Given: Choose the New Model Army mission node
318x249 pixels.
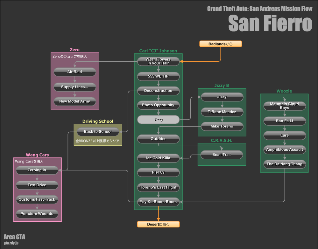Looking at the screenshot, I should [74, 101].
